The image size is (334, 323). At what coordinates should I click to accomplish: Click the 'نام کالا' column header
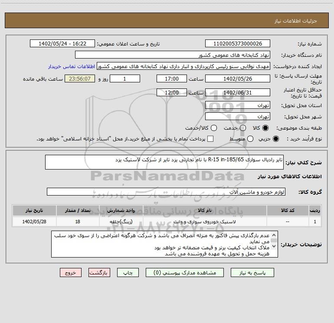point(205,210)
